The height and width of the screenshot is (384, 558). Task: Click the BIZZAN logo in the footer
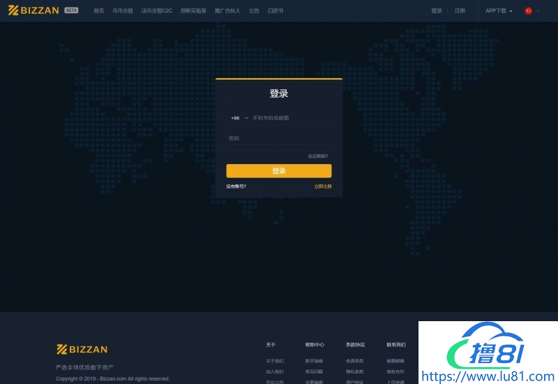pos(82,349)
